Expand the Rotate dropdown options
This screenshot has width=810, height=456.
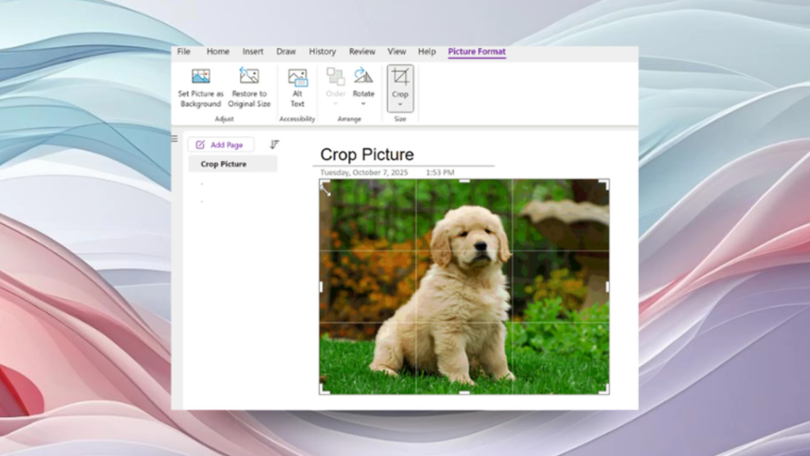click(363, 104)
